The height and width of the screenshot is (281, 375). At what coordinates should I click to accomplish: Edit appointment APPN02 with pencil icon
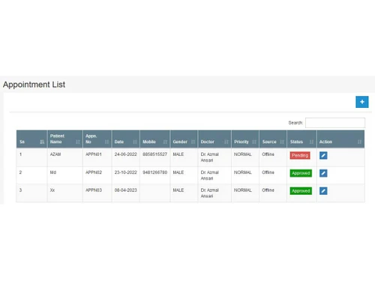(x=323, y=173)
